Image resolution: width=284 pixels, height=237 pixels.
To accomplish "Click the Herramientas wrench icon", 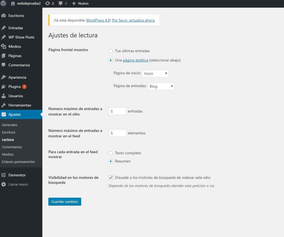I will tap(4, 105).
